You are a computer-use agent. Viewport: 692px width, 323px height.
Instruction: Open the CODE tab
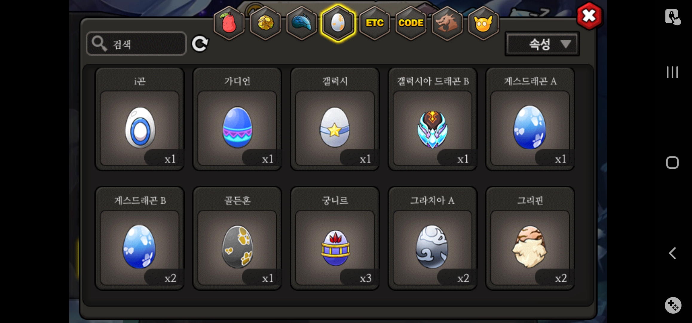tap(411, 23)
